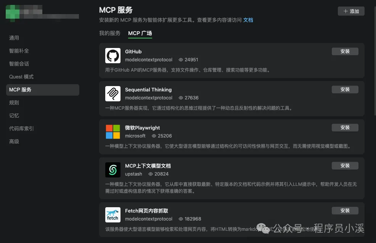
Task: Click the eye icon beside 20824
Action: coord(151,174)
